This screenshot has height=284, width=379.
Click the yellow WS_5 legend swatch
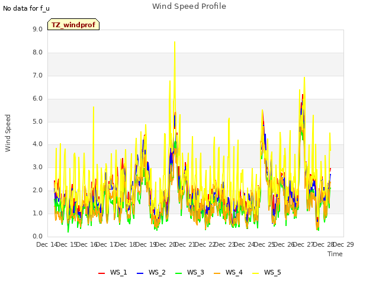pyautogui.click(x=255, y=273)
